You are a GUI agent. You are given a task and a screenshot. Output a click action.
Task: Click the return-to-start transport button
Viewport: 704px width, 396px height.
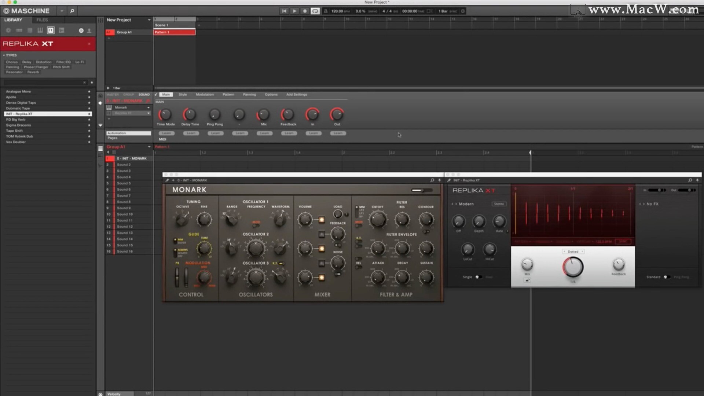pos(284,11)
